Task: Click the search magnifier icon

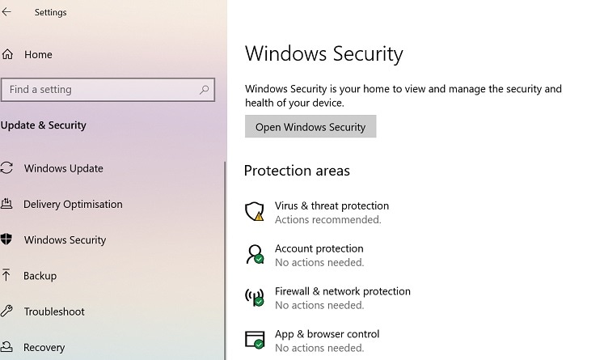Action: pyautogui.click(x=205, y=90)
